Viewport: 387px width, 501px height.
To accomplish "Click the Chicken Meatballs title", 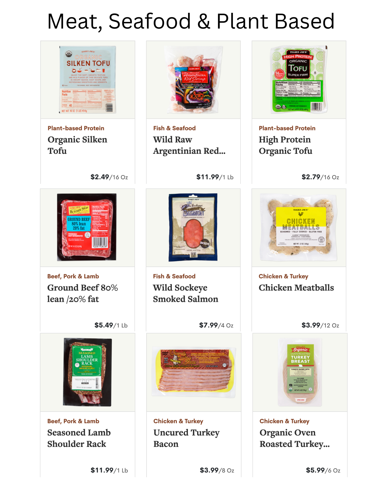I will click(296, 288).
